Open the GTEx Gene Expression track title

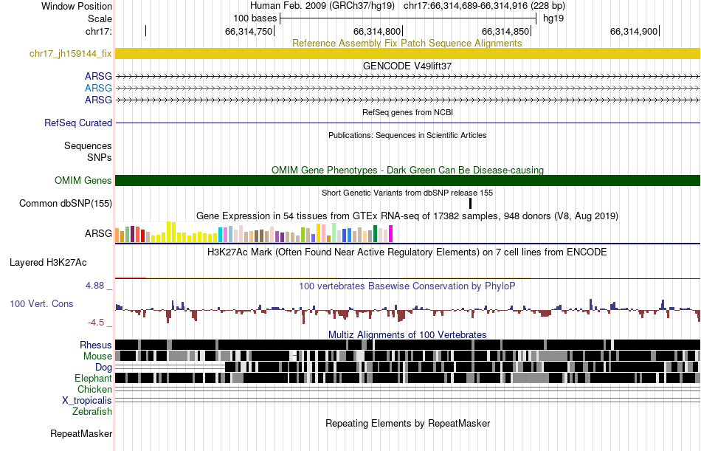(407, 216)
